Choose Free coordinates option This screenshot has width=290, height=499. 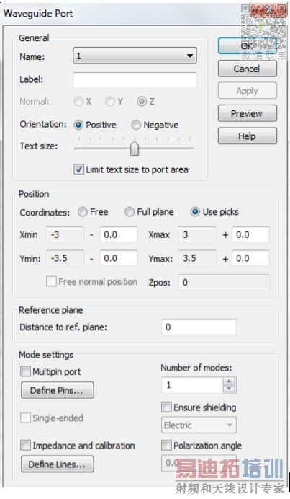pos(83,212)
